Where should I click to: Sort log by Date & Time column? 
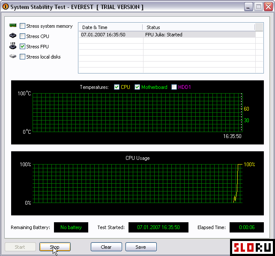coord(111,27)
